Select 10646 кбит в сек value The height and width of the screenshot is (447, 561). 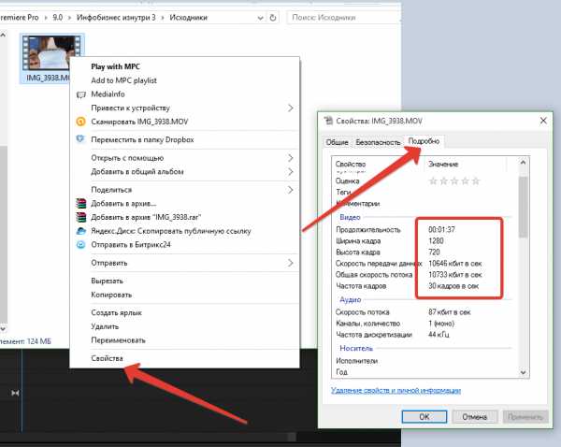(x=455, y=264)
